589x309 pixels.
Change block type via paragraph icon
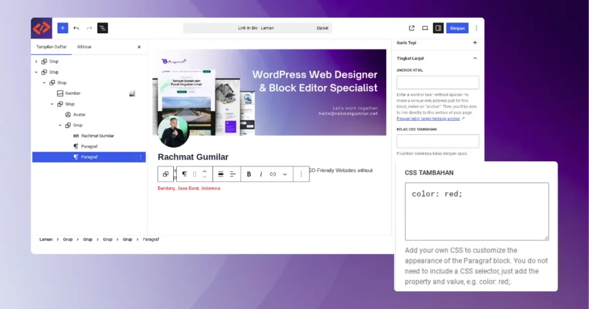click(x=185, y=174)
